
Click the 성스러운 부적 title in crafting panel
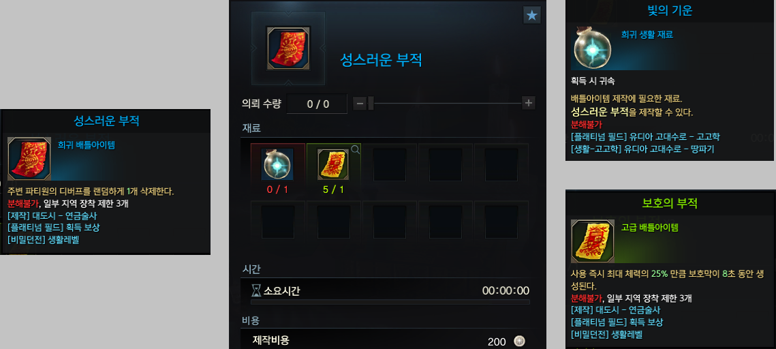click(381, 60)
